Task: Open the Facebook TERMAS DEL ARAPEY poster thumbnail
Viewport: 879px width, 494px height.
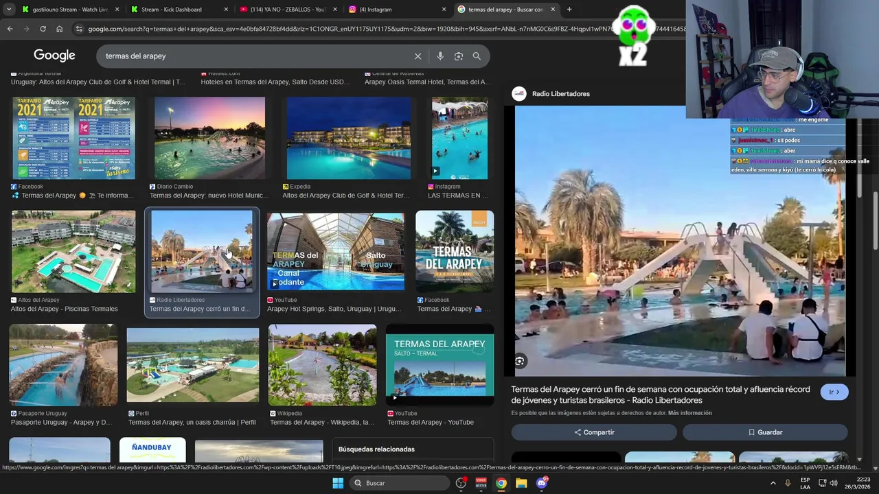Action: (455, 252)
